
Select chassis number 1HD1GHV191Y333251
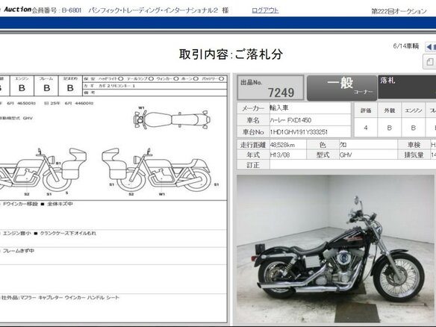point(299,132)
